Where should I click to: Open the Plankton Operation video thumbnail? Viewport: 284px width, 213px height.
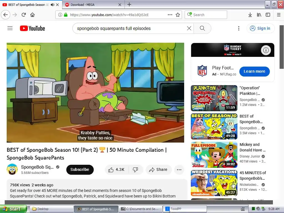coord(214,98)
